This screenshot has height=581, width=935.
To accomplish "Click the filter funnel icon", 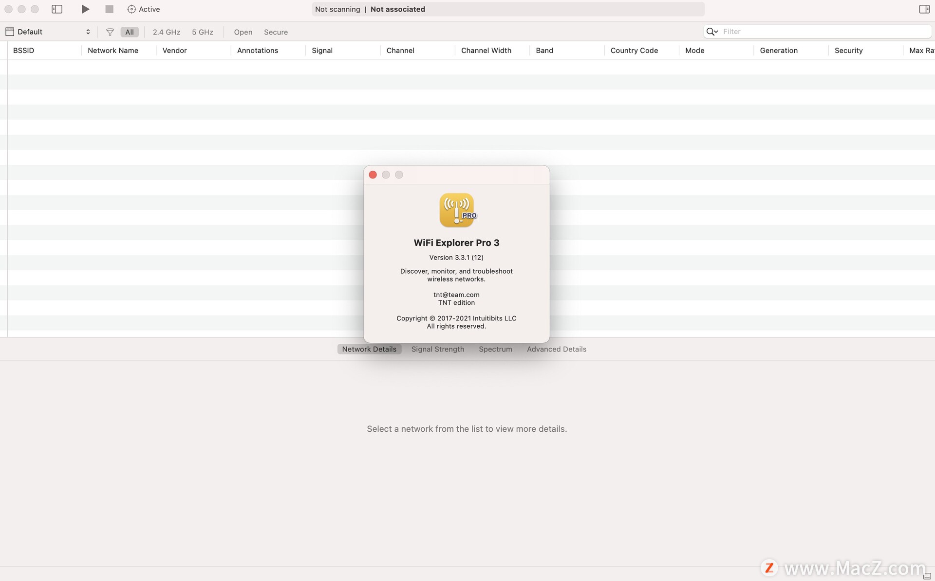I will [110, 32].
